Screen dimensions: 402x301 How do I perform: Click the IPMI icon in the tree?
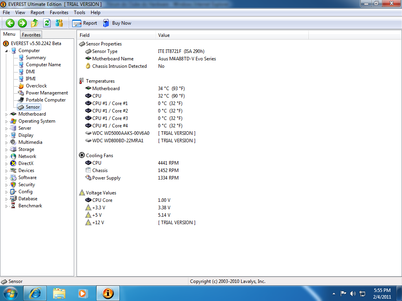[21, 79]
